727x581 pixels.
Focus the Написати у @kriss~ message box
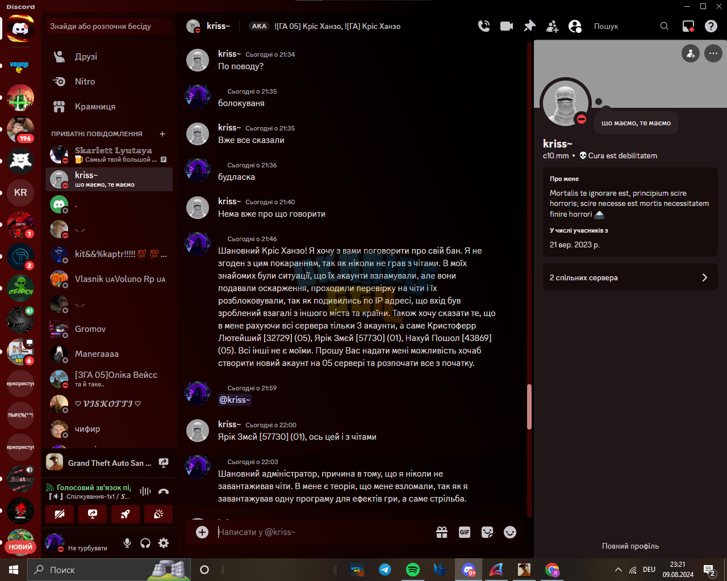324,532
